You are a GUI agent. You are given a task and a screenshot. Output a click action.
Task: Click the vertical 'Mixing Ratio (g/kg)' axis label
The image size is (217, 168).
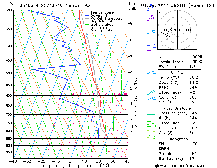tap(135, 97)
